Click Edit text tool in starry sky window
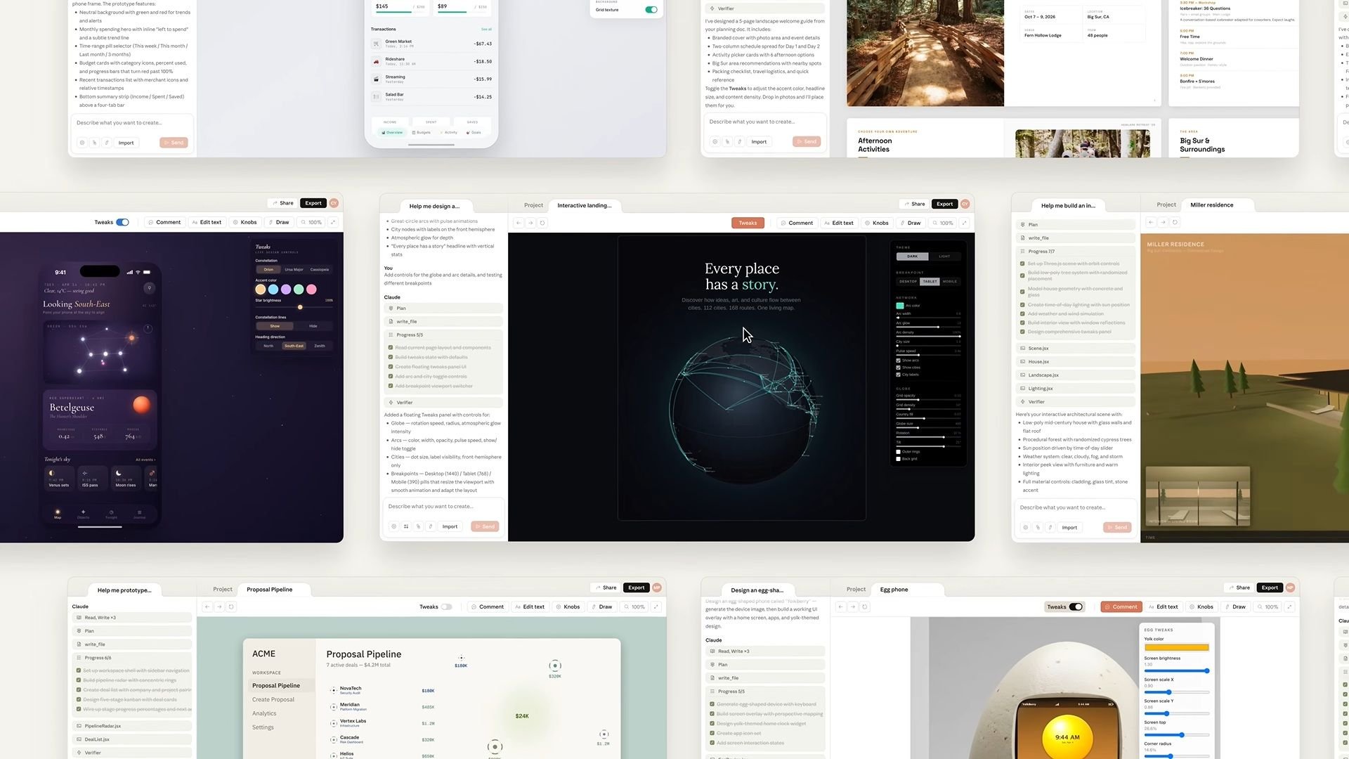1349x759 pixels. click(x=206, y=222)
